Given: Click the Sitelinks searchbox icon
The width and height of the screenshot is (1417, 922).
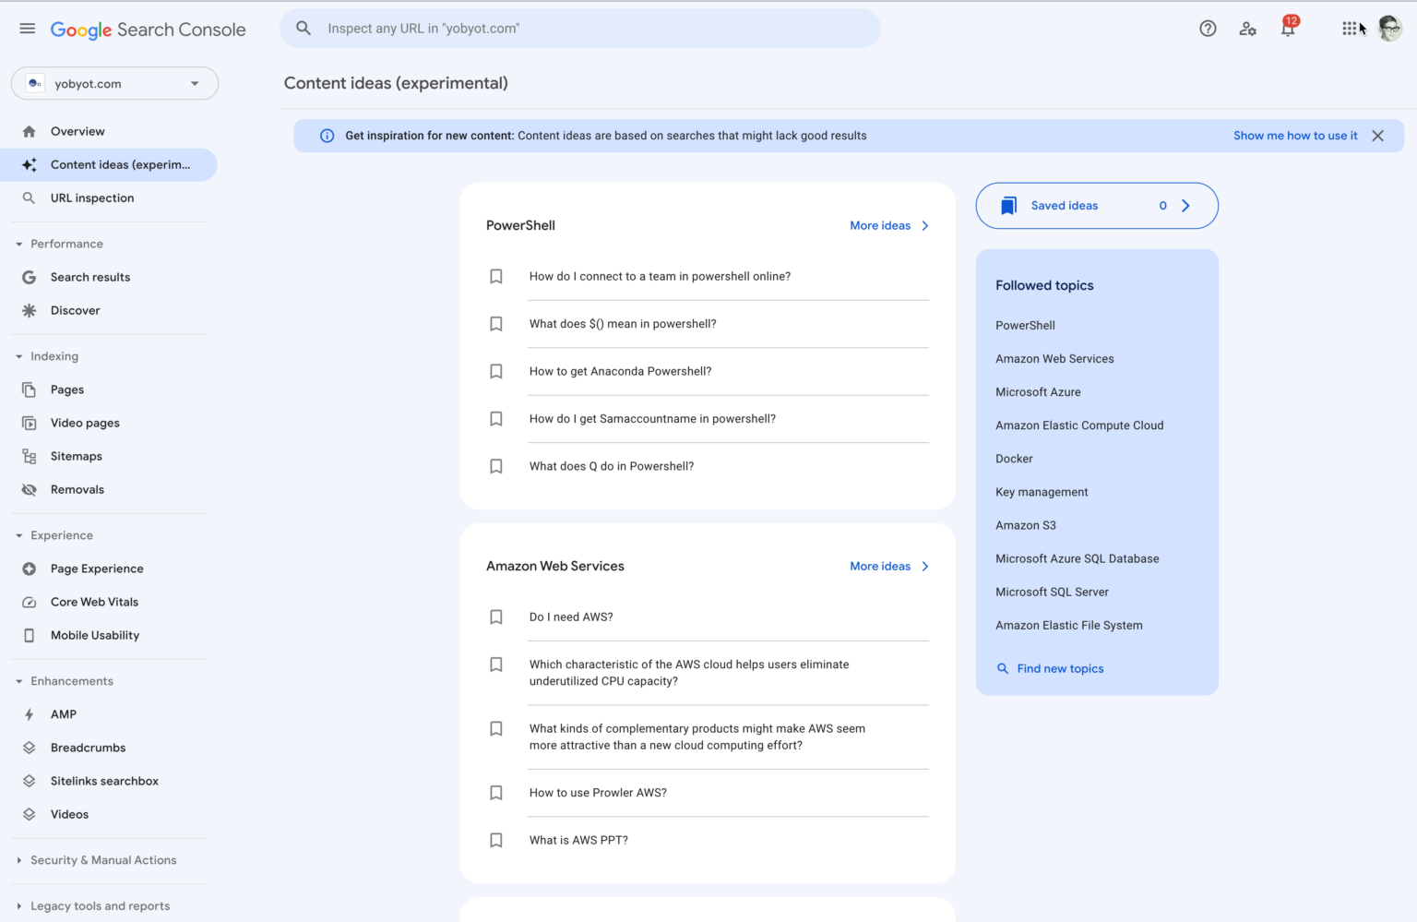Looking at the screenshot, I should click(x=30, y=781).
